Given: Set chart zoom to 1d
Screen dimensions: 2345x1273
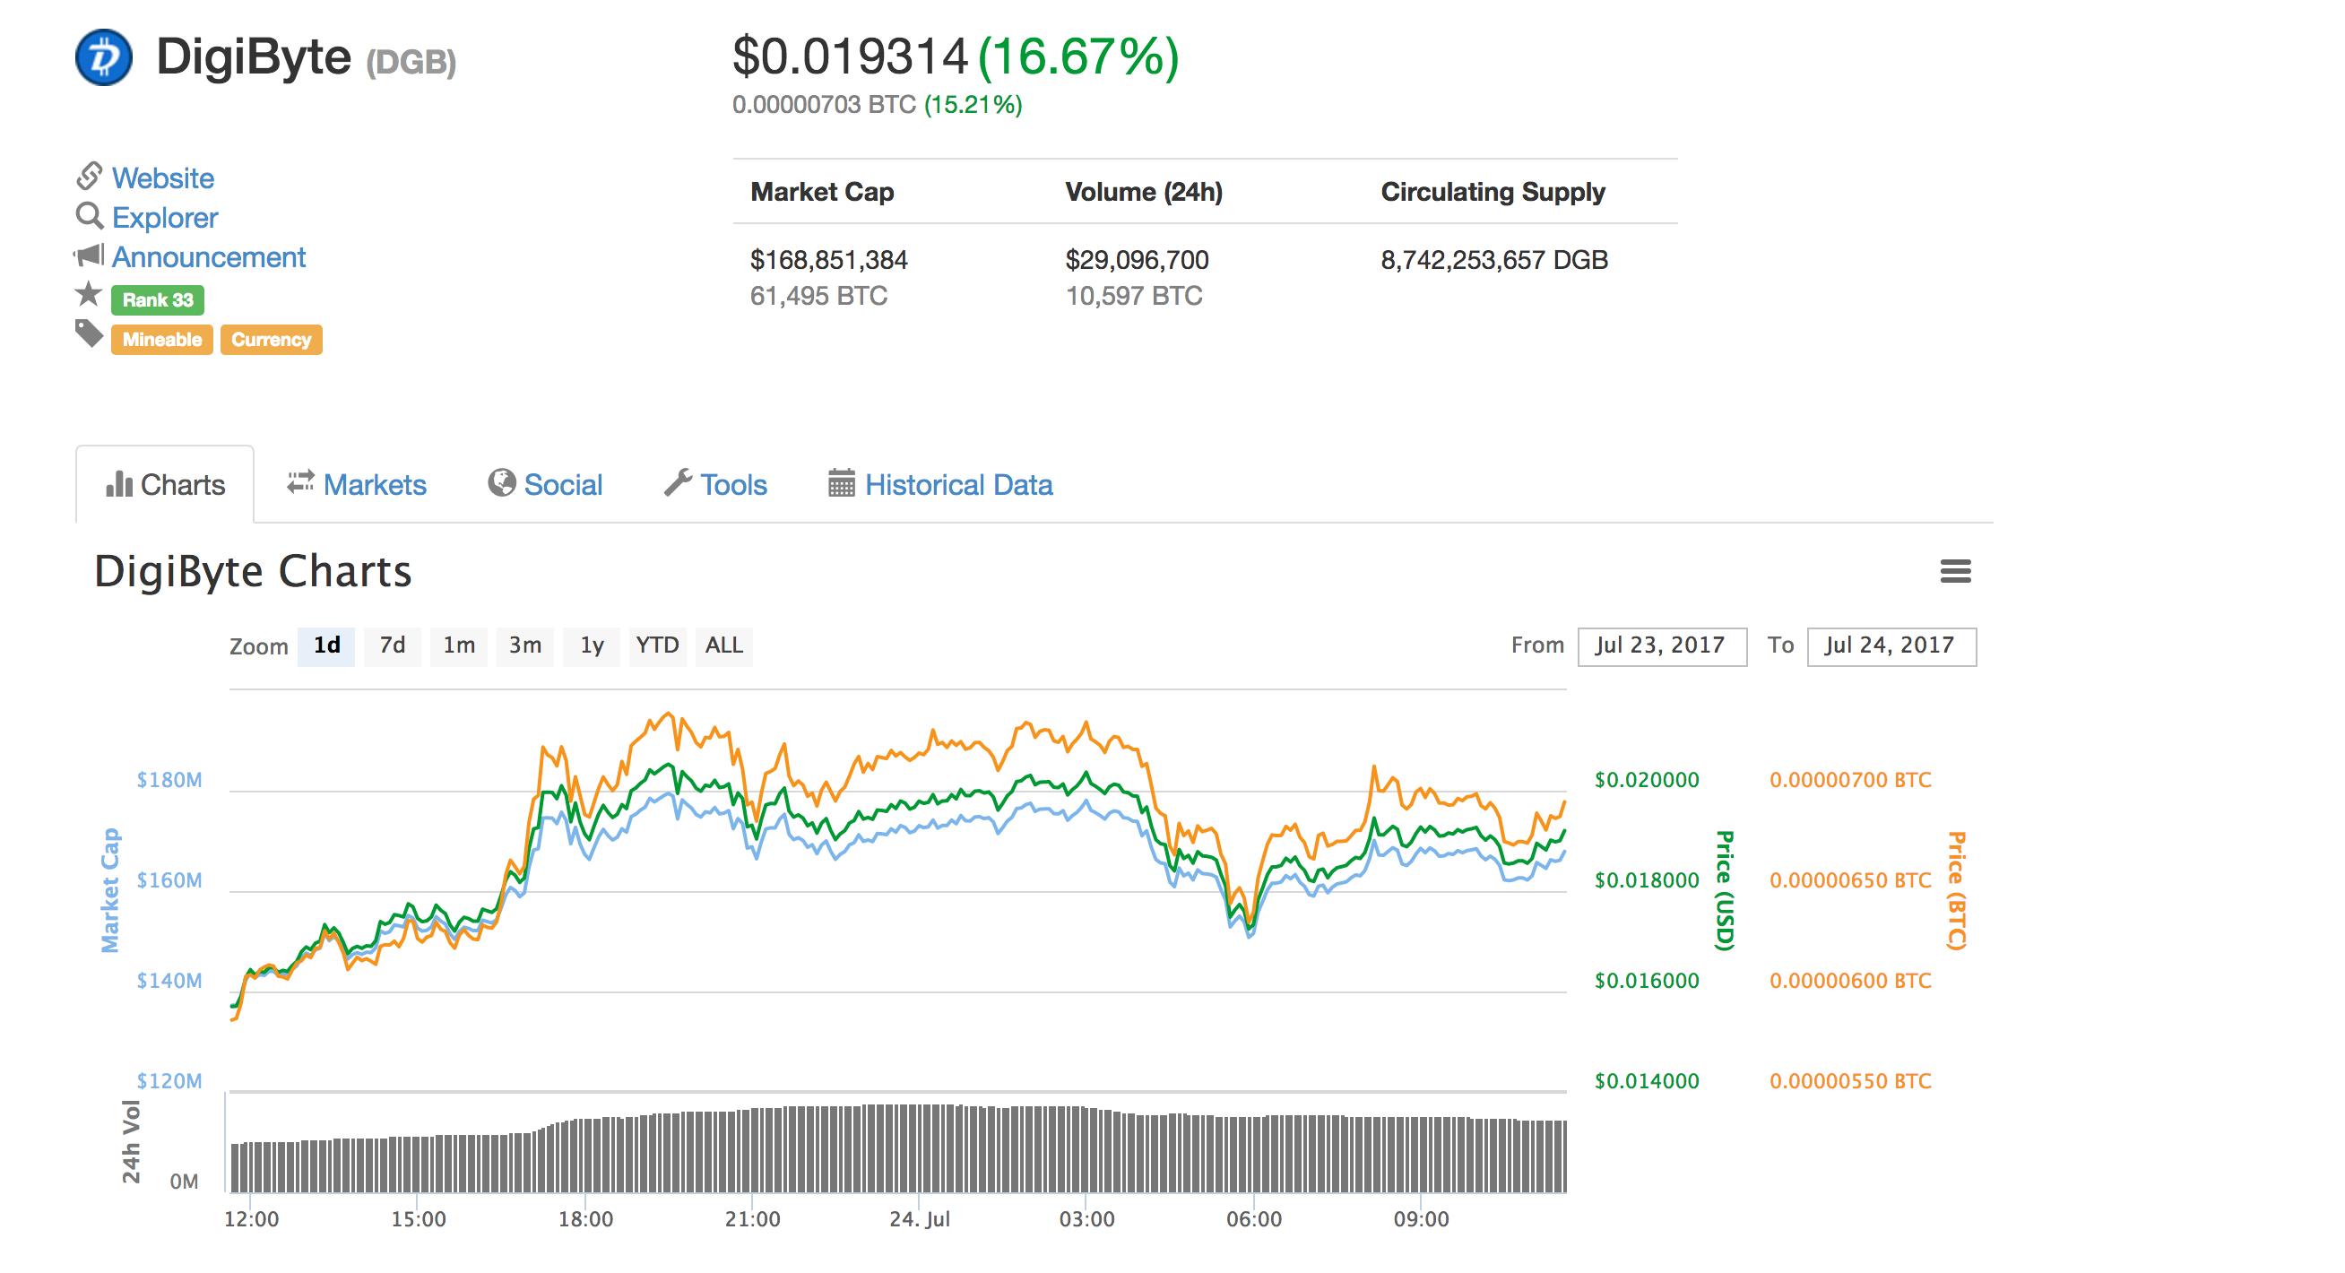Looking at the screenshot, I should click(x=326, y=645).
